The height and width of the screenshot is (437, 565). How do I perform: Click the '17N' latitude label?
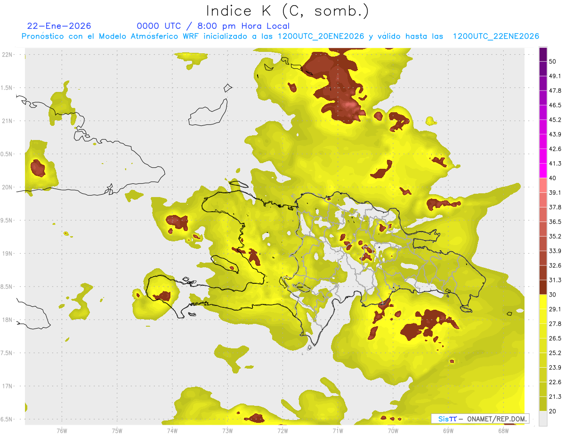coord(8,386)
